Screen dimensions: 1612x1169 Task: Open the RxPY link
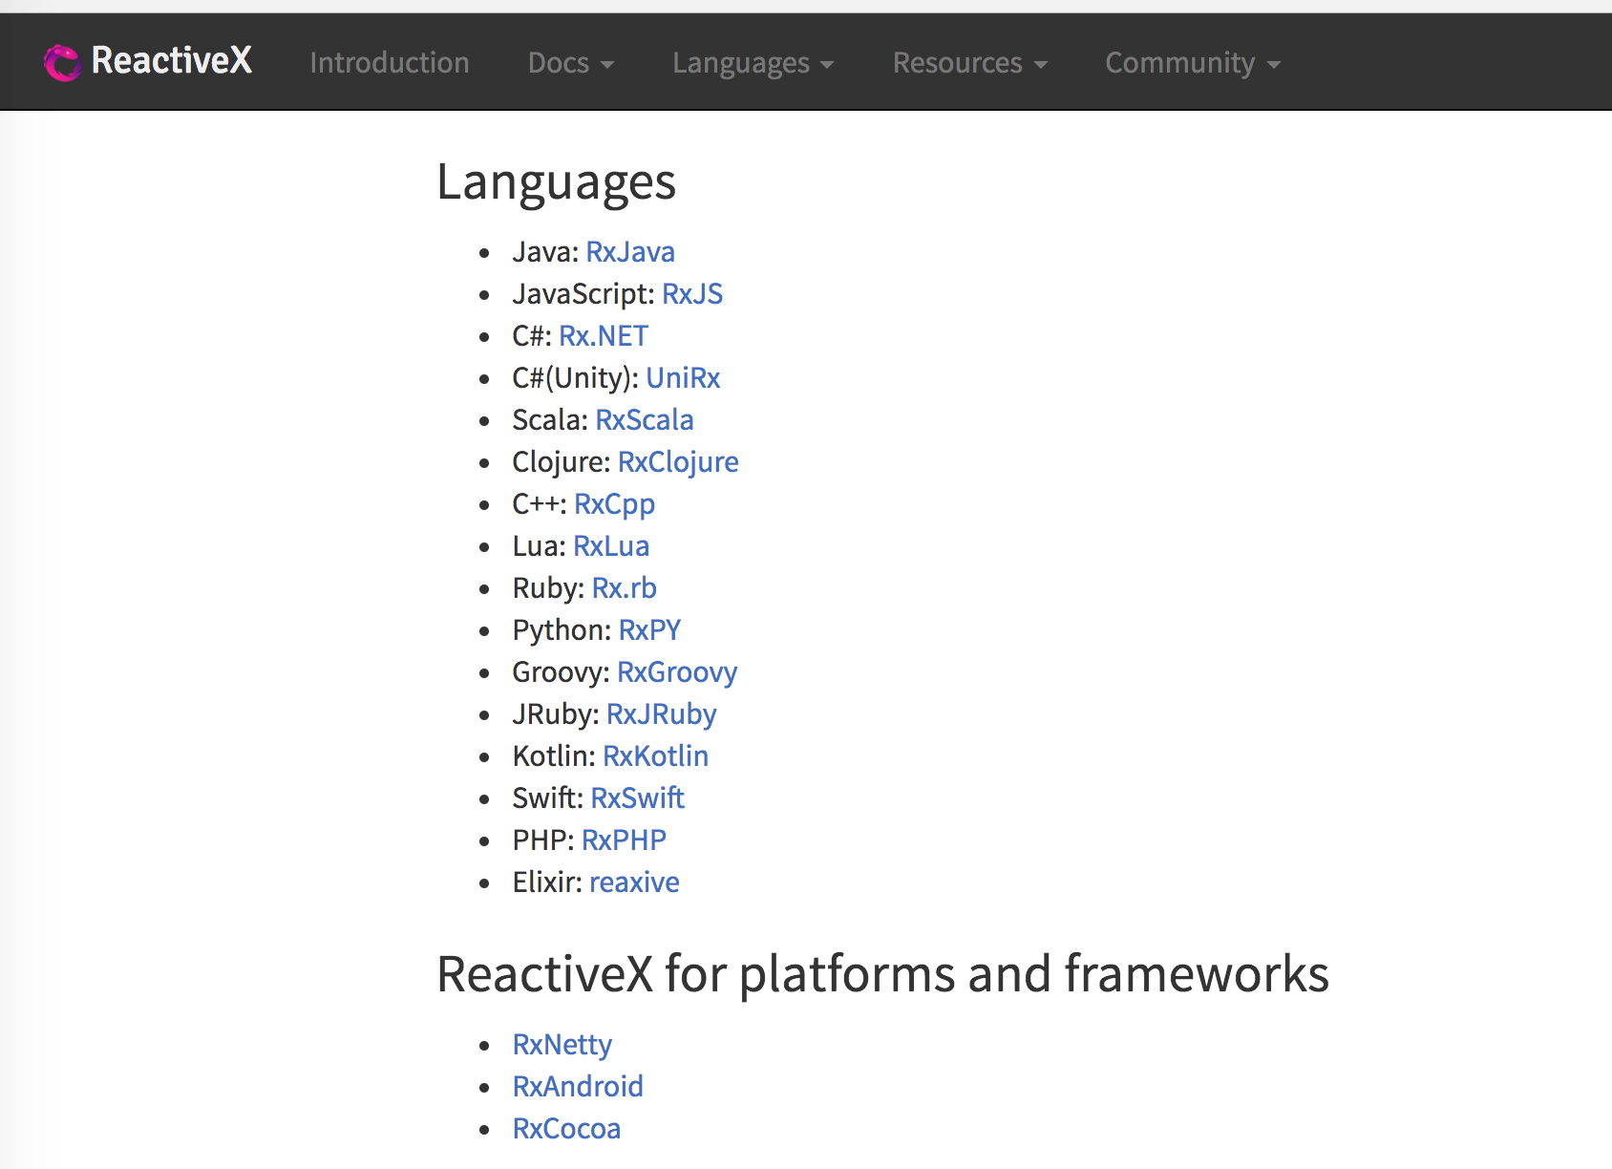point(649,630)
